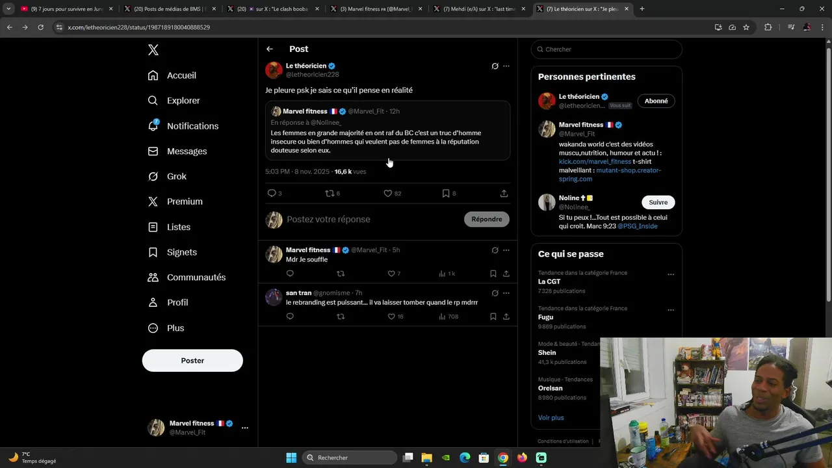Screen dimensions: 832x468
Task: Open Grok icon on Le théoricien post
Action: pos(495,66)
